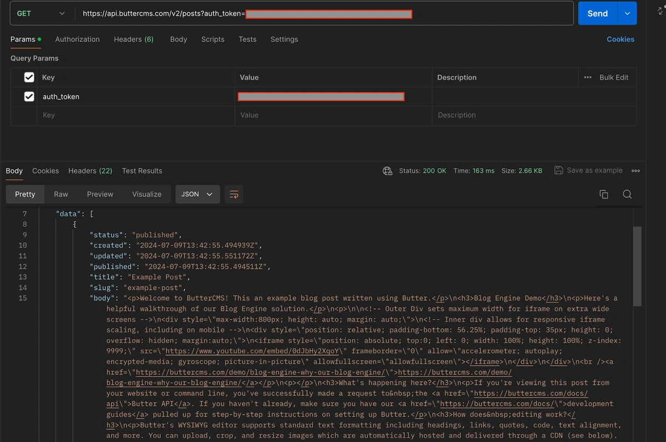Open the Tests tab
Viewport: 666px width, 442px height.
coord(248,39)
